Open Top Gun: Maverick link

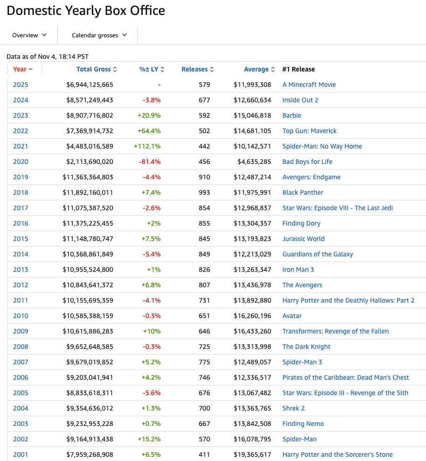pos(309,131)
